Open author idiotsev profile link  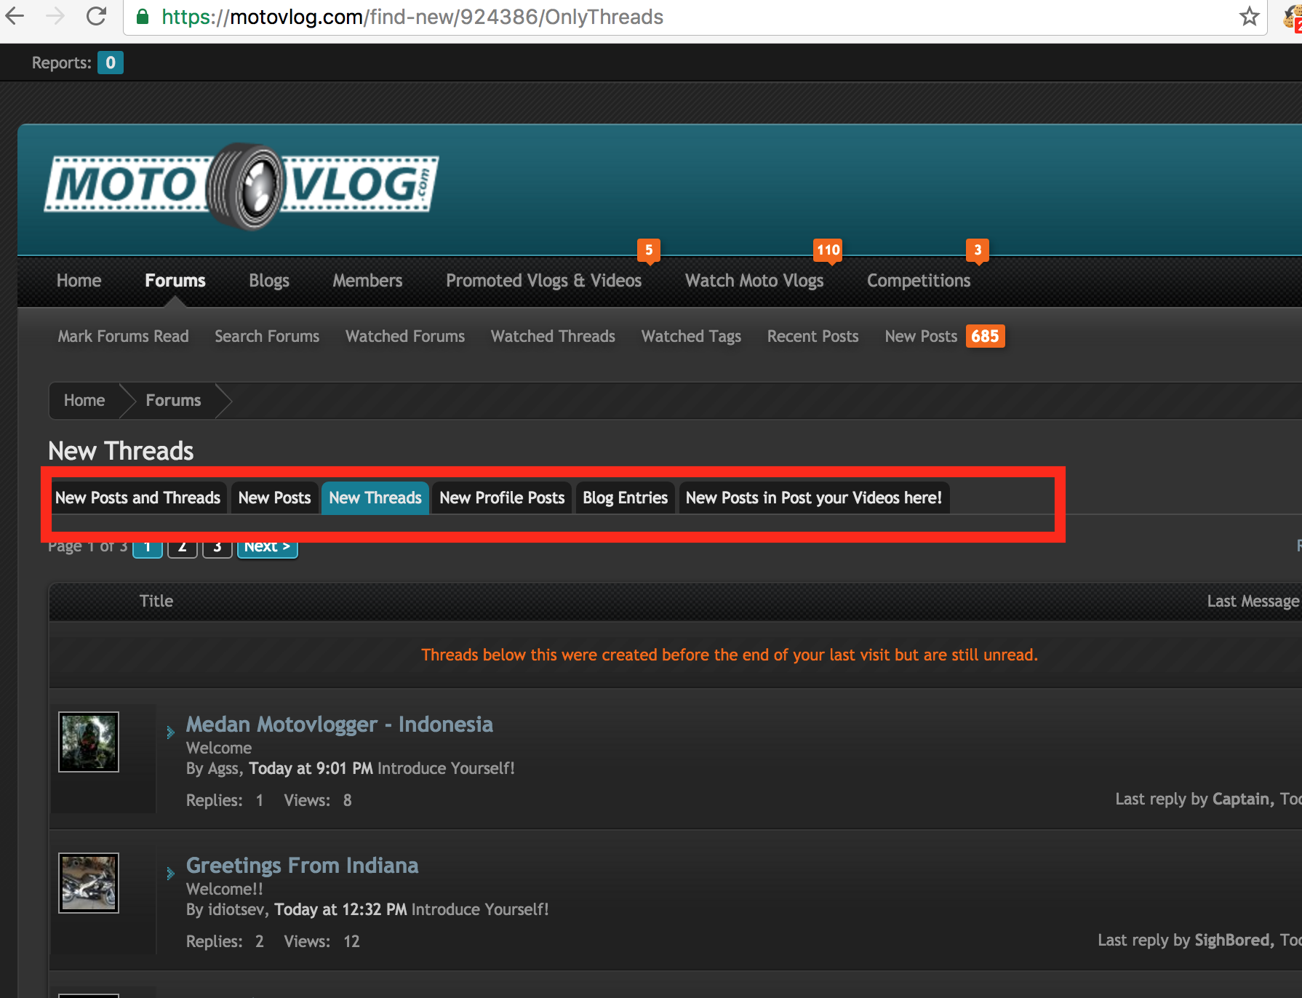pos(236,909)
